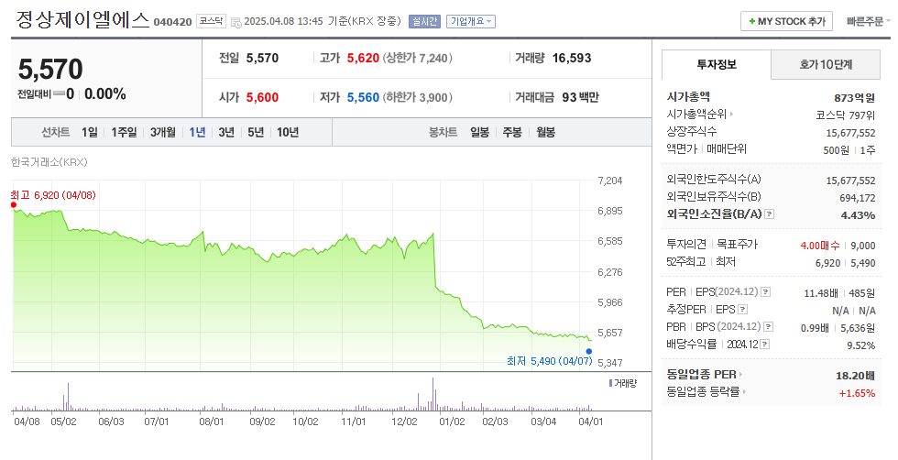Screen dimensions: 898x460
Task: Select the 5년 line chart range
Action: 256,132
